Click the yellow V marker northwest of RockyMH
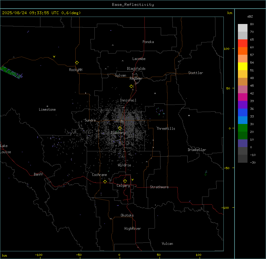Viewport: 266px width, 259px height. point(54,57)
